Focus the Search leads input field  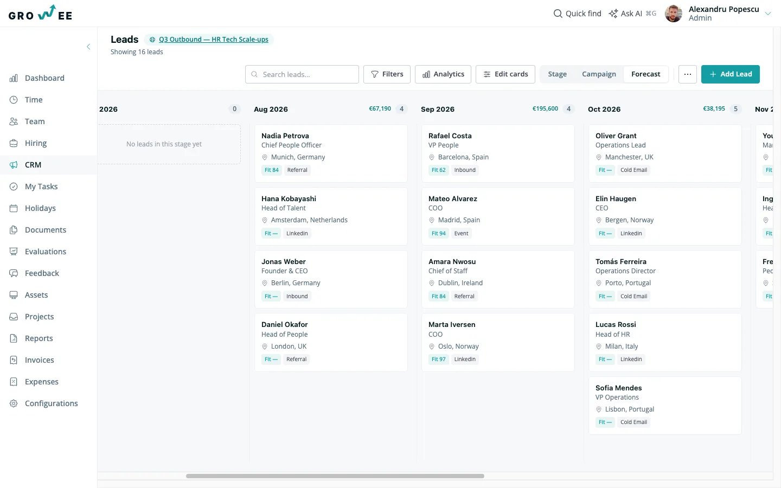302,74
